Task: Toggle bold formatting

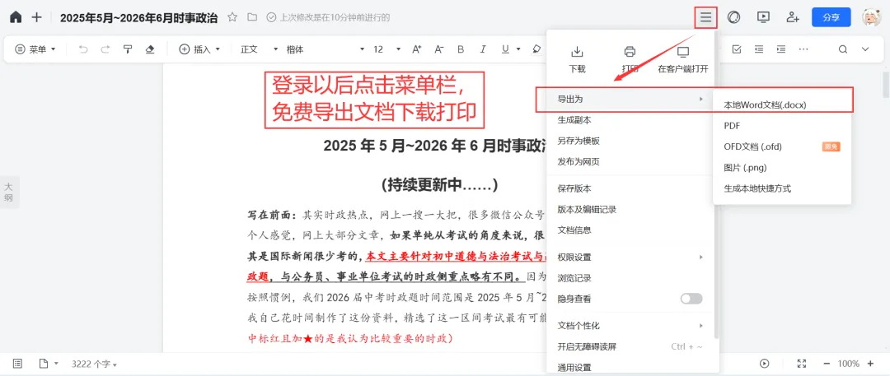Action: pos(461,49)
